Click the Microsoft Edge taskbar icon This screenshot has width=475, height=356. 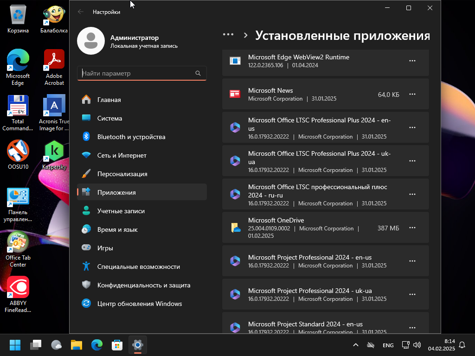coord(97,345)
